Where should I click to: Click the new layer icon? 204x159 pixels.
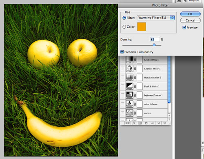(x=158, y=123)
